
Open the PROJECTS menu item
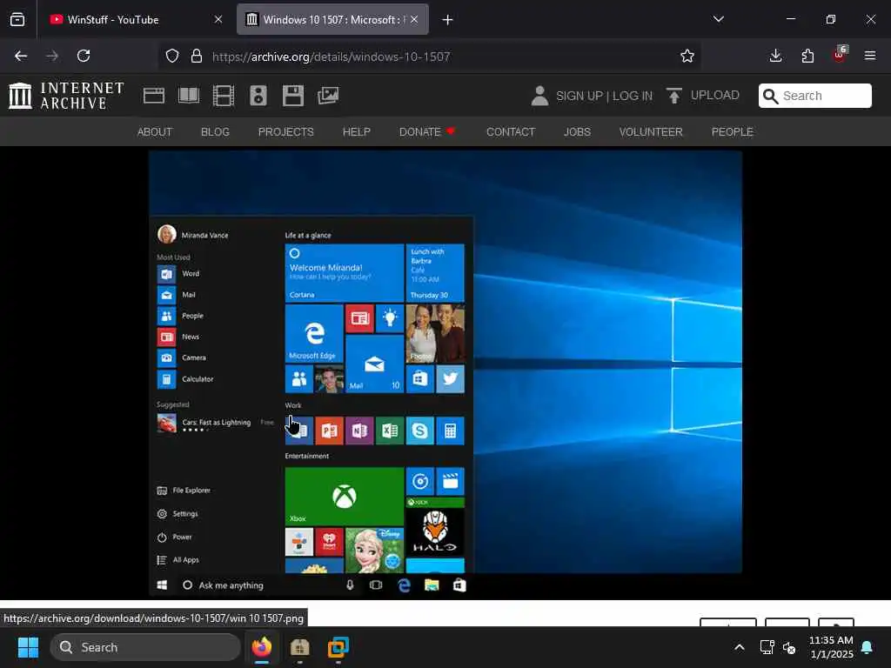click(x=285, y=132)
